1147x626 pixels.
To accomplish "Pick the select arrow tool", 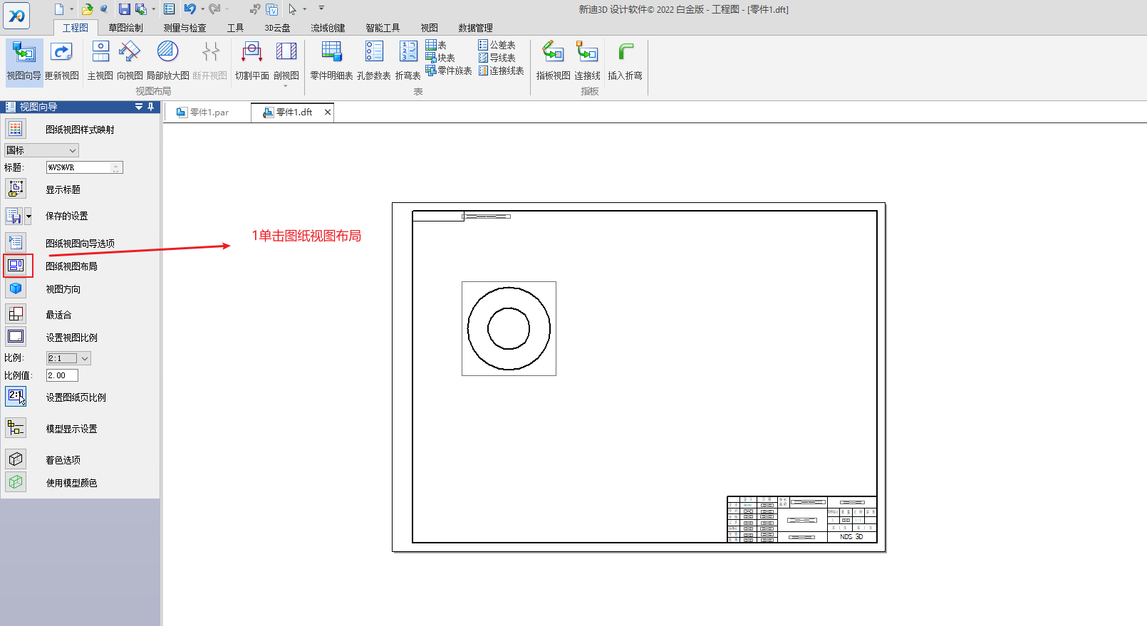I will (x=292, y=9).
